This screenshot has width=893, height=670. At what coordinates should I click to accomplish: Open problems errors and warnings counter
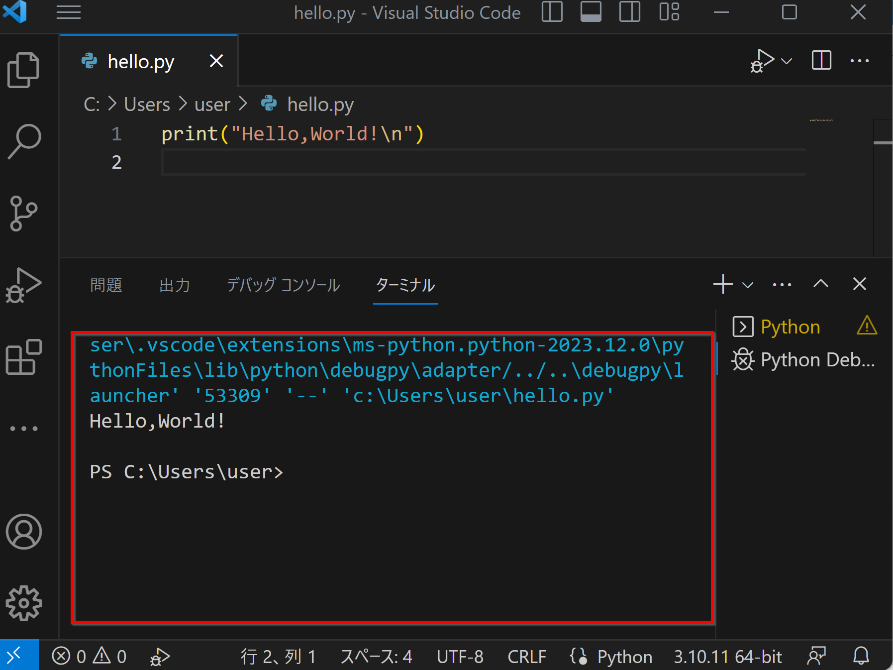click(x=89, y=657)
